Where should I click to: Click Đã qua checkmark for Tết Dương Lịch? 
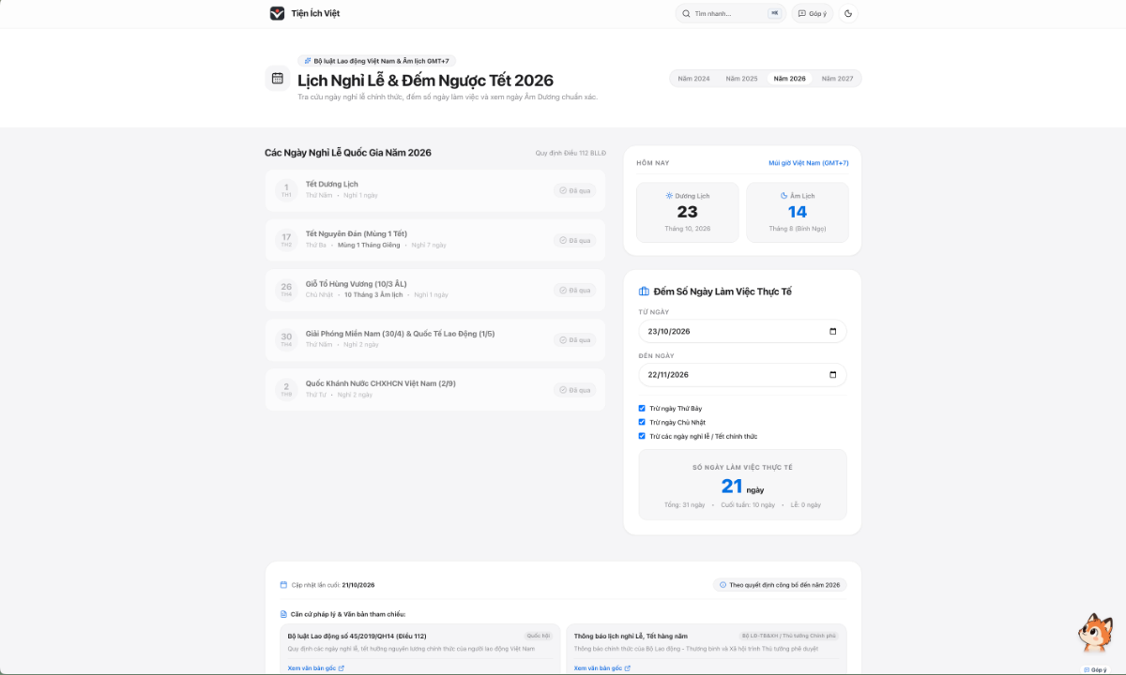click(563, 190)
